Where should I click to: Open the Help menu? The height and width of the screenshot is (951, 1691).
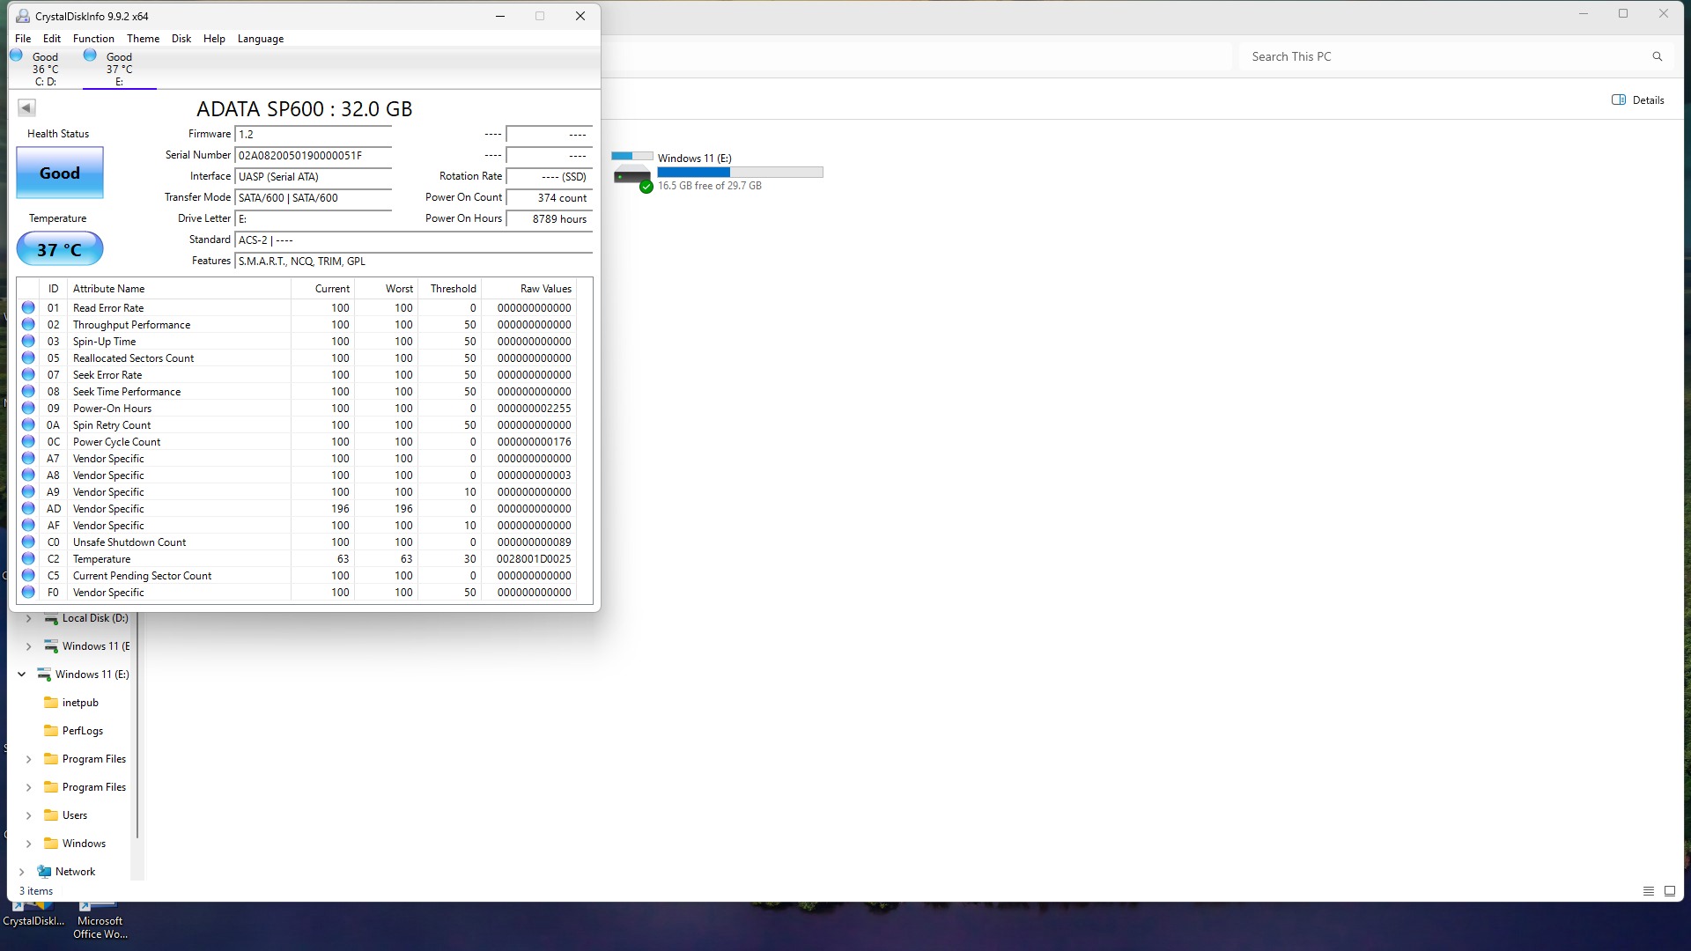(214, 39)
